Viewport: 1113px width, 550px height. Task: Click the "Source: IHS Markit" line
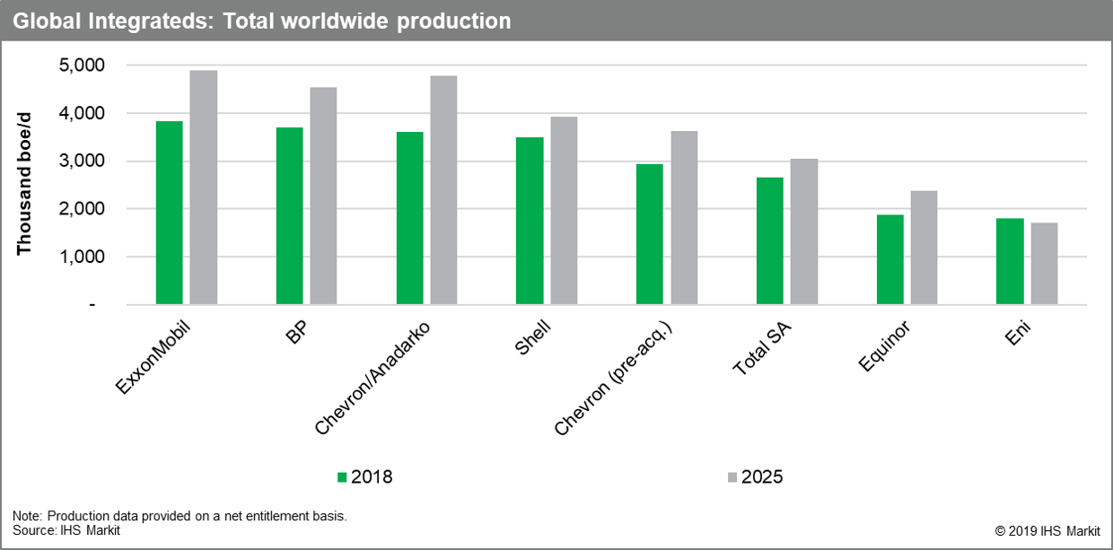coord(66,530)
